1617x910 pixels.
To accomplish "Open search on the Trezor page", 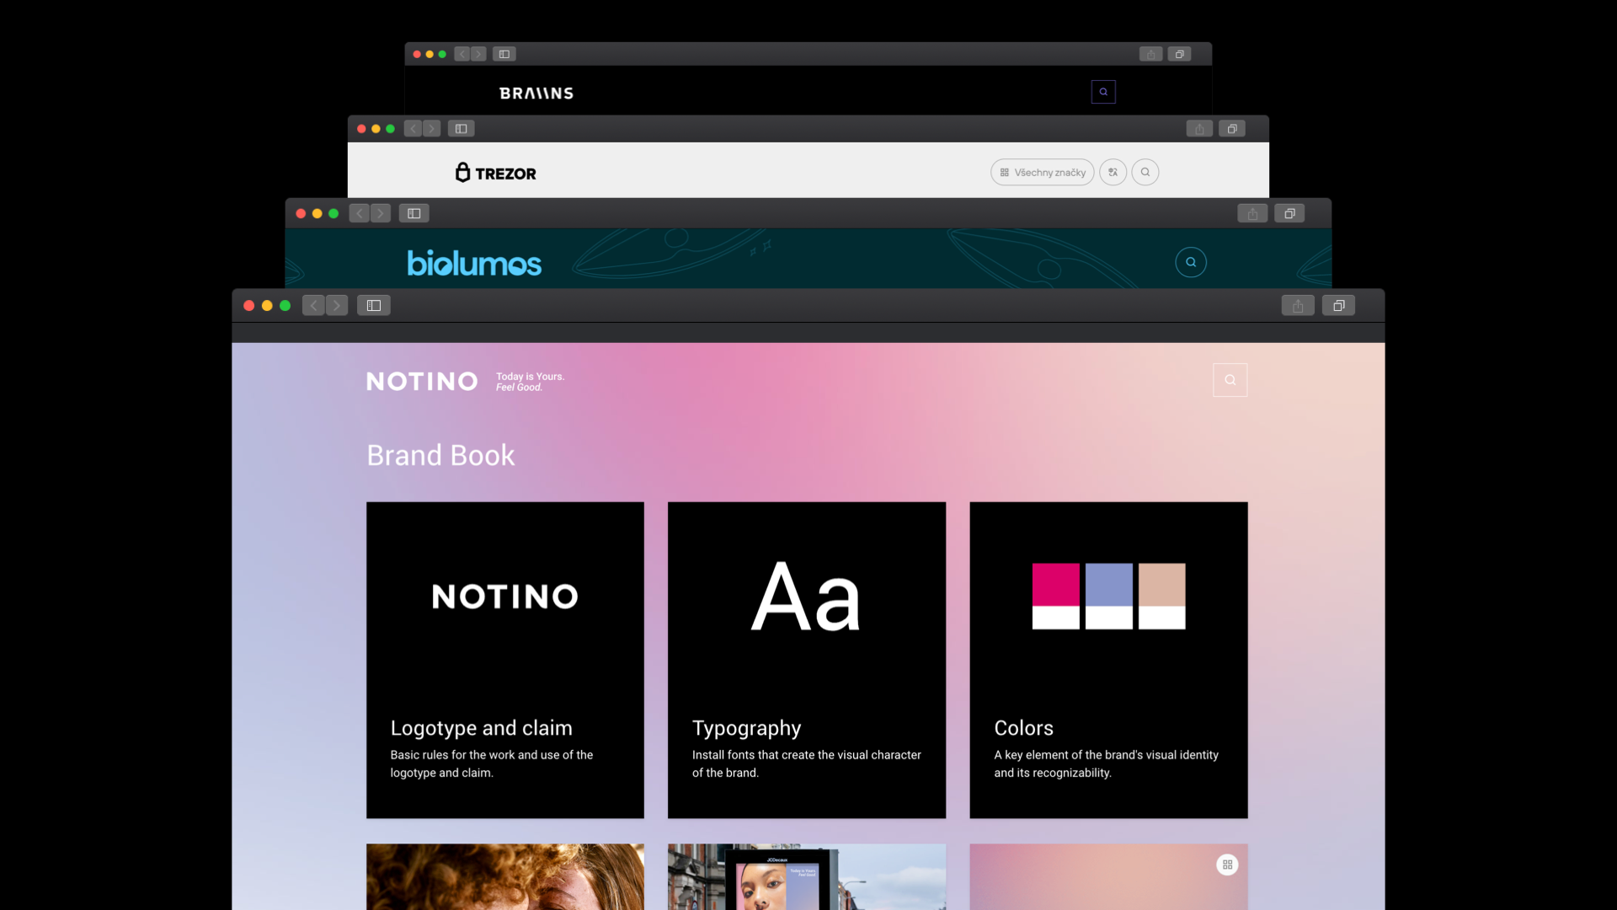I will pyautogui.click(x=1145, y=173).
